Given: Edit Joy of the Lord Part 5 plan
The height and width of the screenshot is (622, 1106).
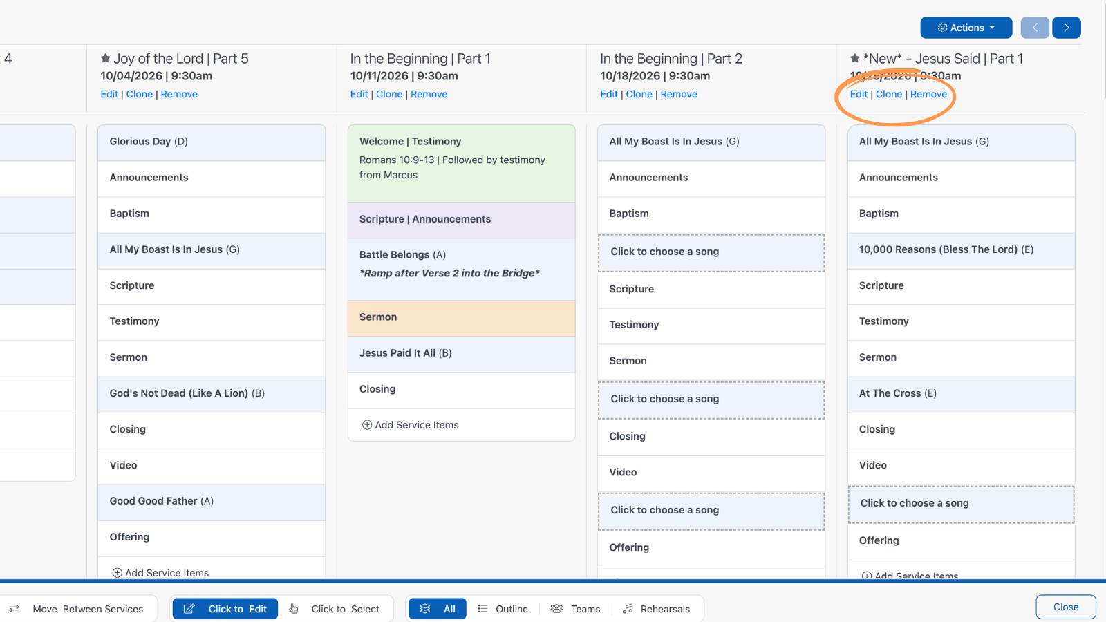Looking at the screenshot, I should [x=109, y=94].
